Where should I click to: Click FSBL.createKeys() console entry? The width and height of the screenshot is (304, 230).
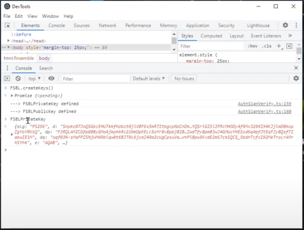(x=32, y=88)
